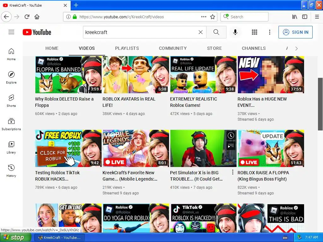Open Explore in sidebar
The image size is (323, 242).
(11, 78)
